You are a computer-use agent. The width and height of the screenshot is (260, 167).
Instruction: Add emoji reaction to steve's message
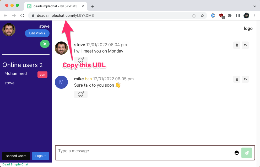pos(81,60)
